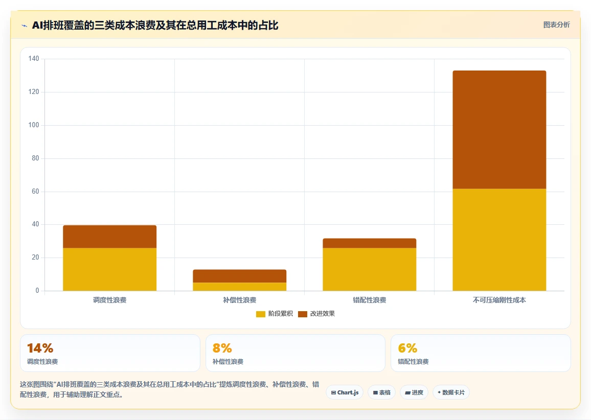This screenshot has width=591, height=420.
Task: Click the 错配性浪费 x-axis label
Action: 369,300
